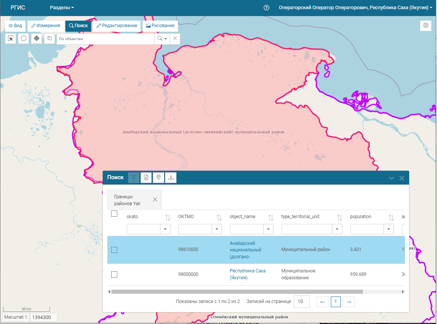Click the download icon in Поиск panel
437x324 pixels.
coord(171,177)
